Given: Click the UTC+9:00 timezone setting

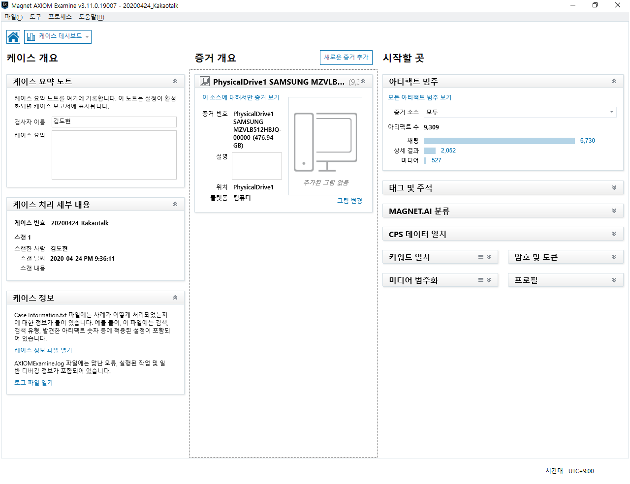Looking at the screenshot, I should (x=581, y=471).
